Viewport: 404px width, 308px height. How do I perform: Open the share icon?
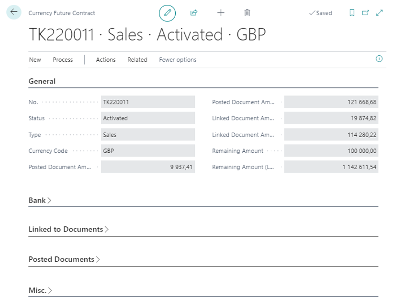[x=194, y=13]
